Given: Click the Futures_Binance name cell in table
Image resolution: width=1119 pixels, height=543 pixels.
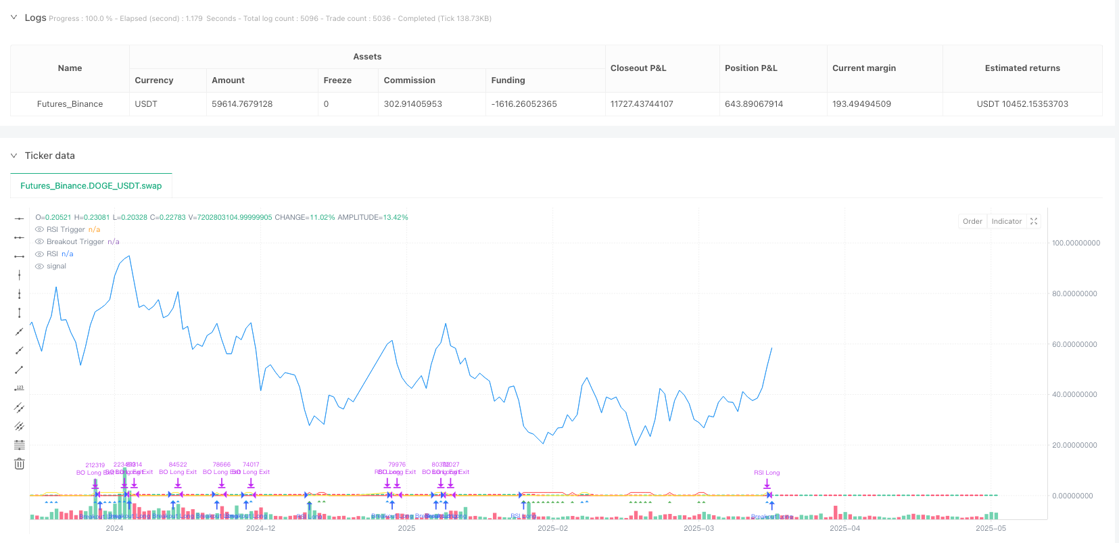Looking at the screenshot, I should [x=70, y=104].
